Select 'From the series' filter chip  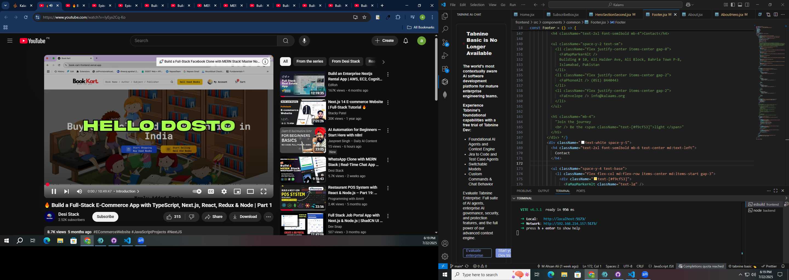coord(310,62)
